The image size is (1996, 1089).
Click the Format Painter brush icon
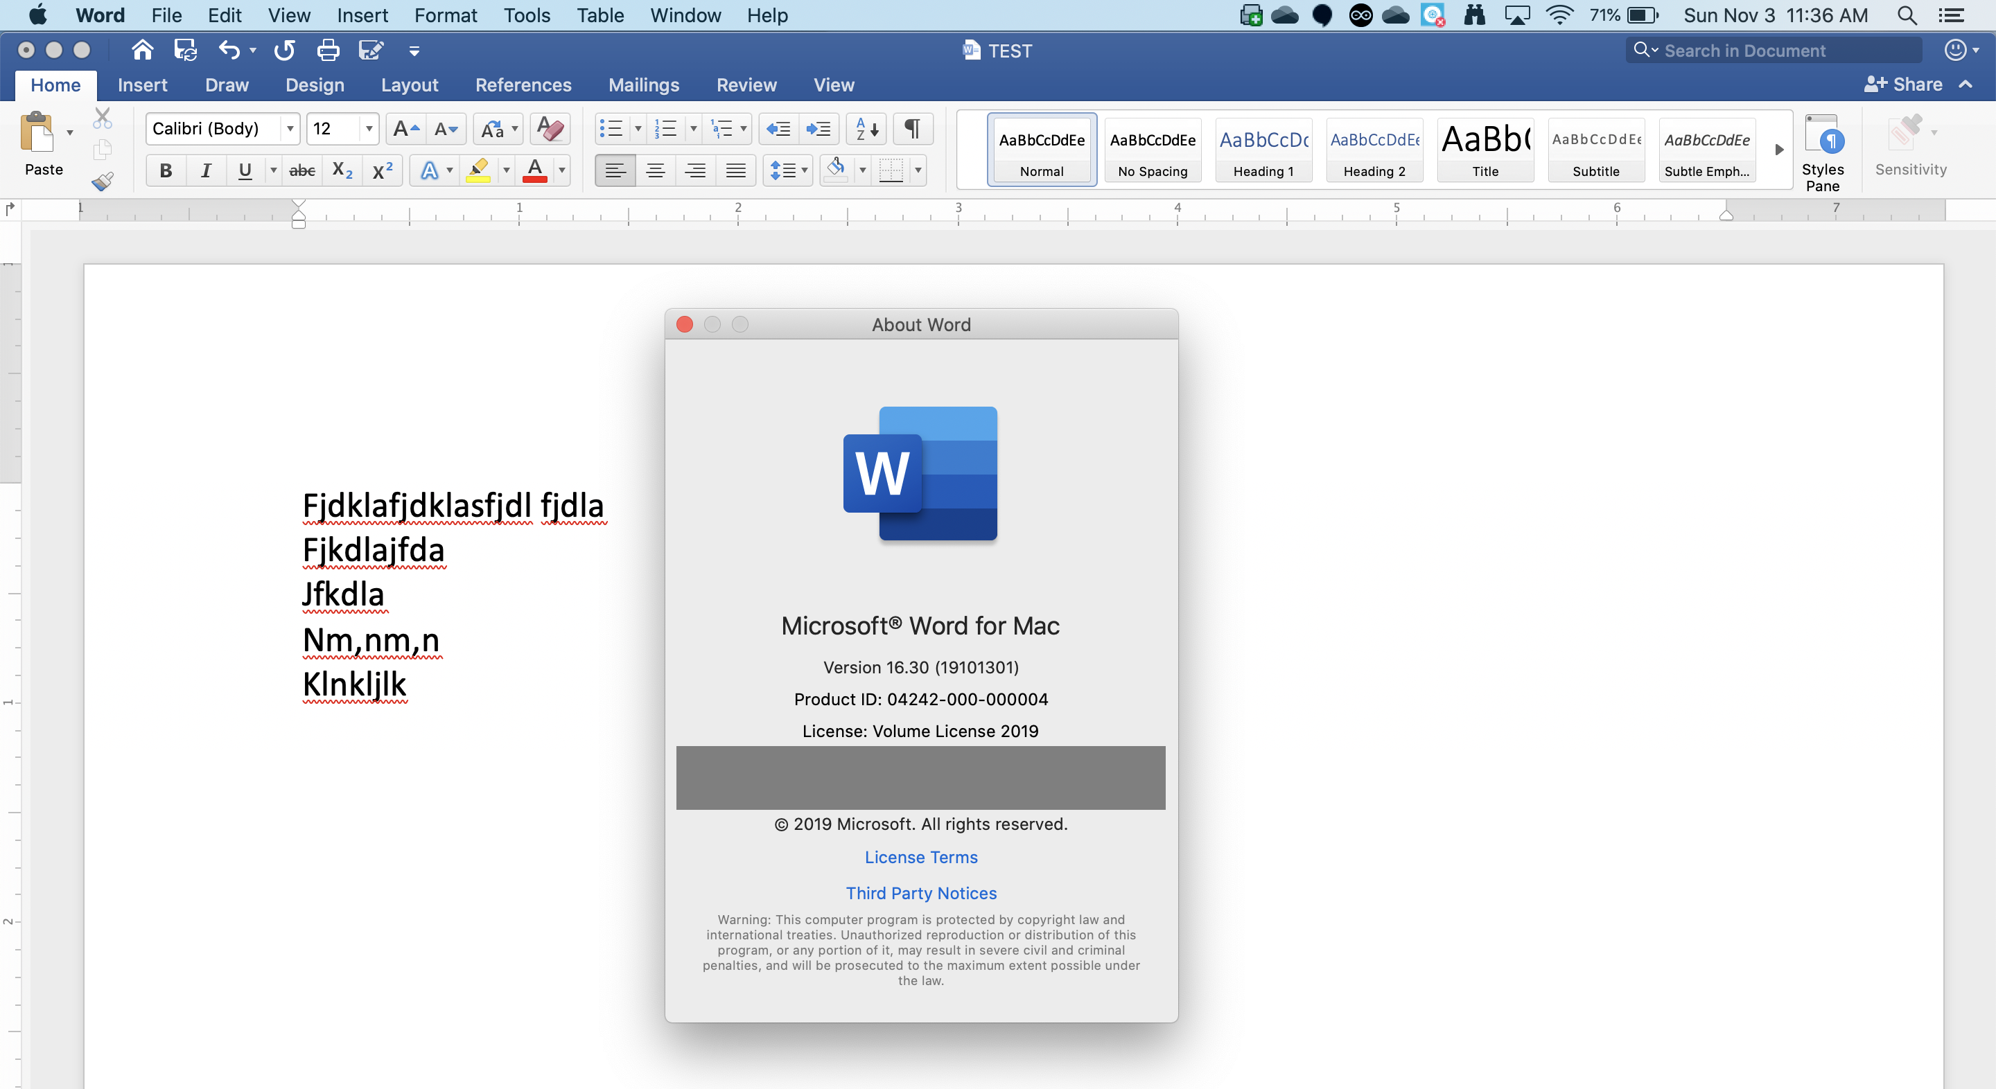tap(103, 182)
